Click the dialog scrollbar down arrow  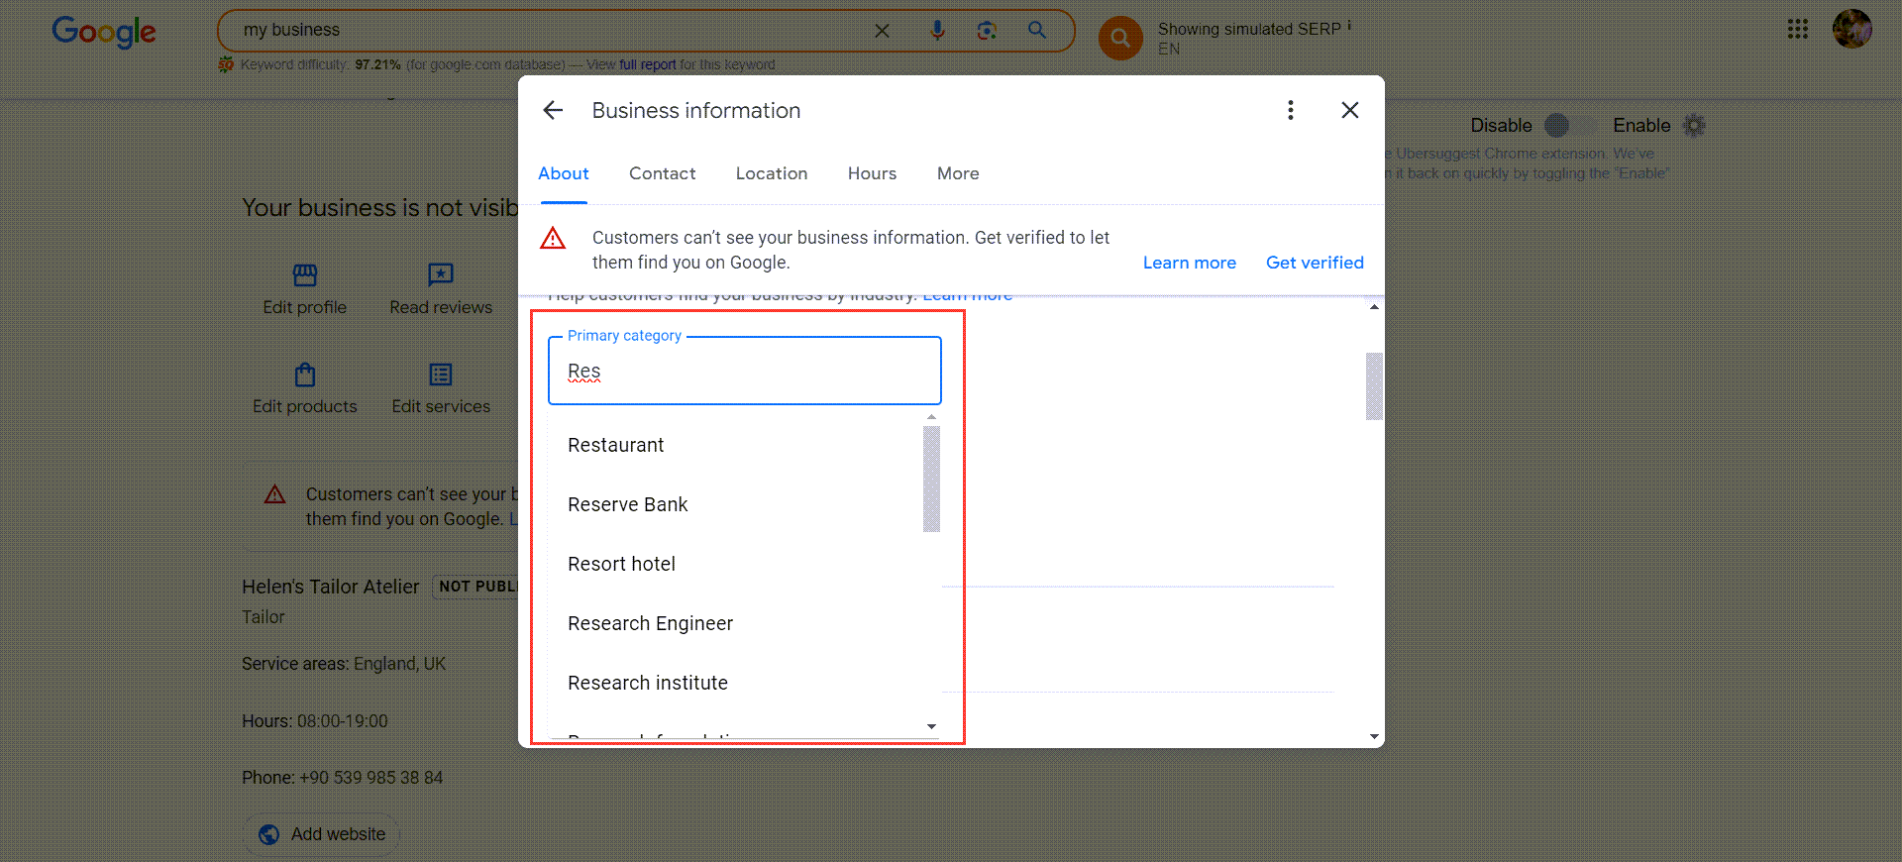click(1374, 736)
